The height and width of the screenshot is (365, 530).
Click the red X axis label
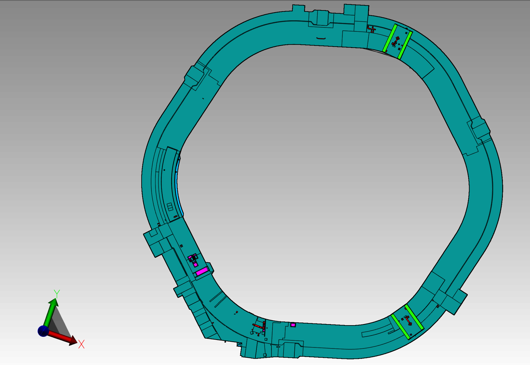tap(81, 344)
